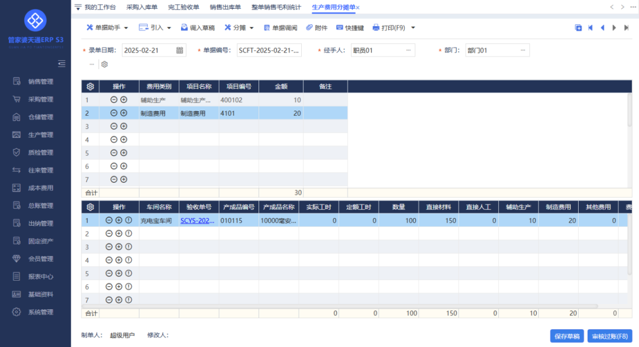Click the calendar icon in 录单日期
Viewport: 639px width, 347px height.
click(180, 50)
